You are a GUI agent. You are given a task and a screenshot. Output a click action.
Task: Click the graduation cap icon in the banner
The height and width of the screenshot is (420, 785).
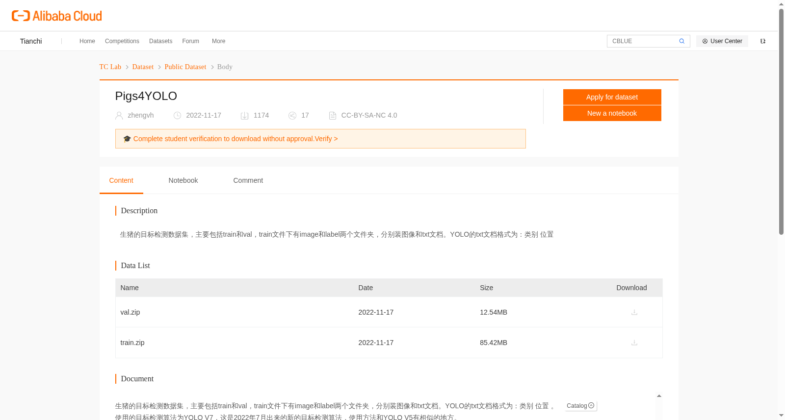(127, 139)
